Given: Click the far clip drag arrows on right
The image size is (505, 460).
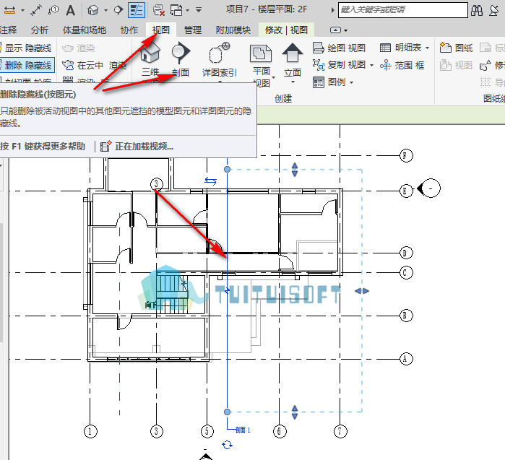Looking at the screenshot, I should (362, 291).
